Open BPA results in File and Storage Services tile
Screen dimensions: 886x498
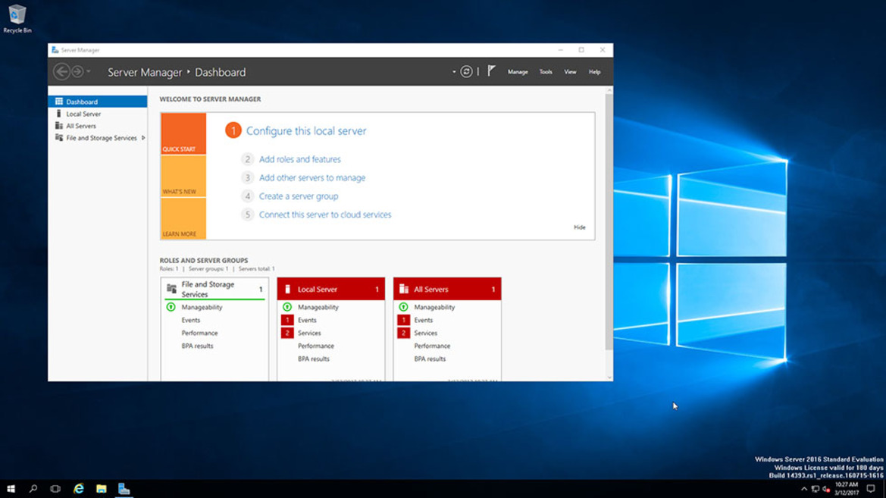pyautogui.click(x=197, y=346)
